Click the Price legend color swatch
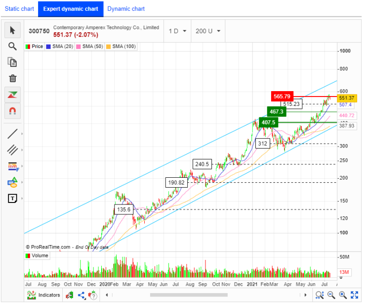The image size is (367, 303). 28,47
